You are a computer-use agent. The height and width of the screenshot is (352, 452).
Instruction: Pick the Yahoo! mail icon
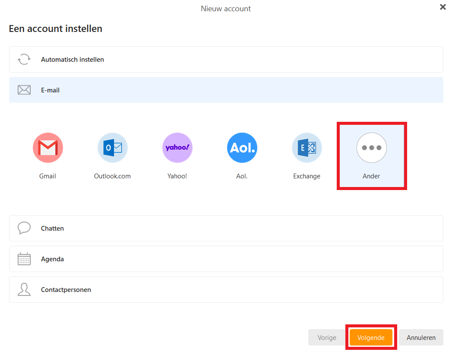(x=177, y=148)
